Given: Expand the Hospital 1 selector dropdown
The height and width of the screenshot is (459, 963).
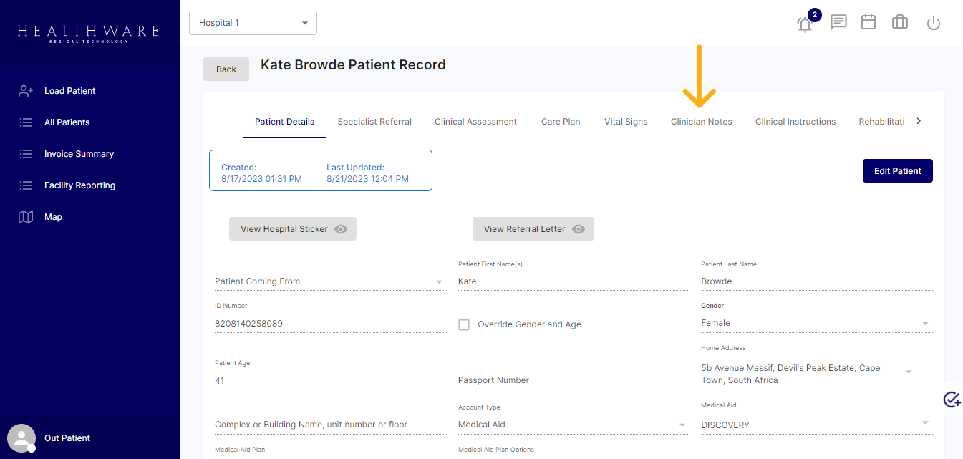Looking at the screenshot, I should (253, 23).
